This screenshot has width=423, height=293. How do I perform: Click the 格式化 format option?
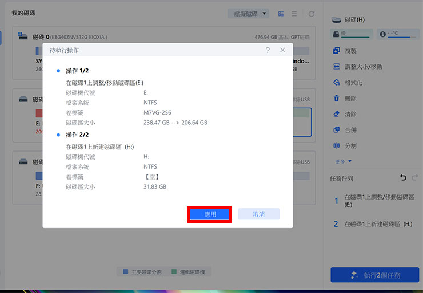348,82
